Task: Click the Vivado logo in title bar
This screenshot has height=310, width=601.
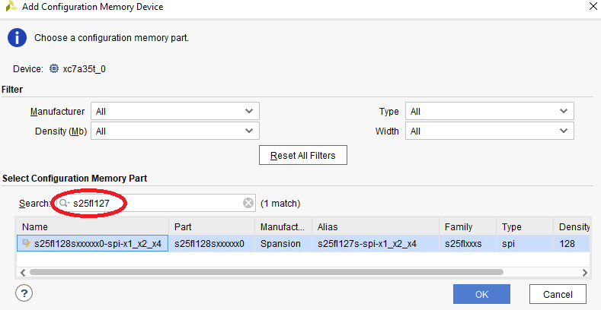Action: [x=10, y=8]
